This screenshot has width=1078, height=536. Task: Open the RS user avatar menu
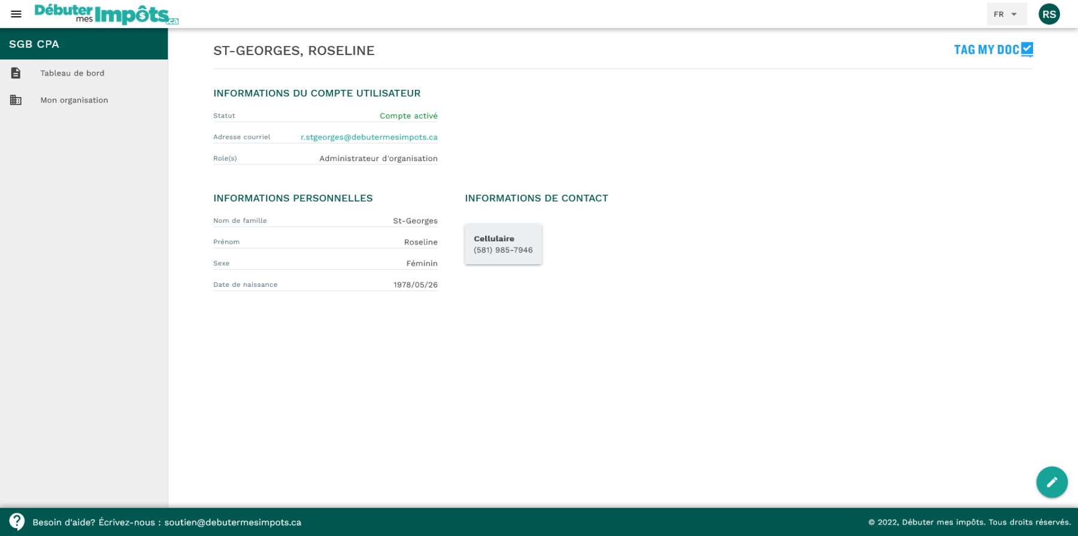click(x=1049, y=14)
